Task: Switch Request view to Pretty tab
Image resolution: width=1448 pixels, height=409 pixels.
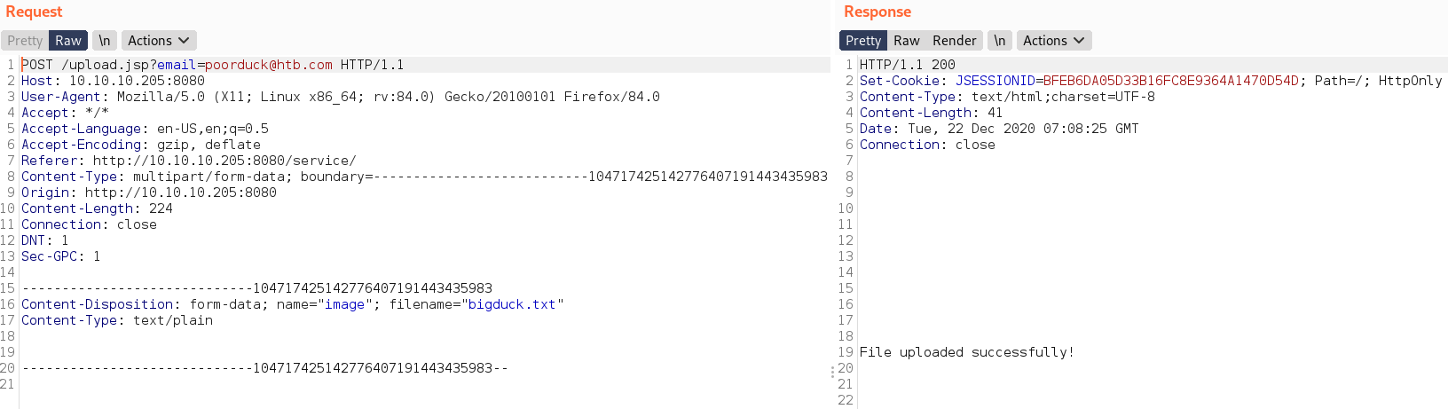Action: tap(25, 41)
